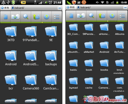Open help question mark in left toolbar
This screenshot has height=104, width=128.
[x=47, y=17]
